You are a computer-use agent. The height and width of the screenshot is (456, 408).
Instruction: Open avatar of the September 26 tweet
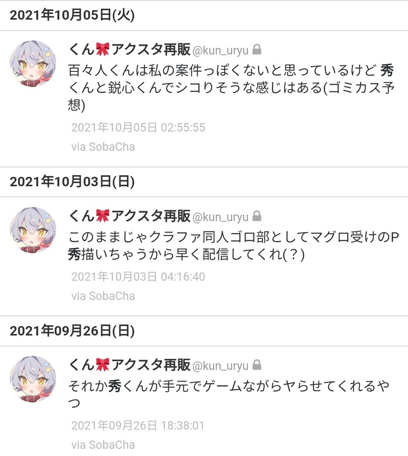coord(33,379)
